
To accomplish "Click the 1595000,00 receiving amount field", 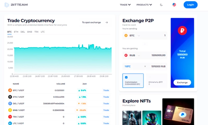I will pos(158,55).
